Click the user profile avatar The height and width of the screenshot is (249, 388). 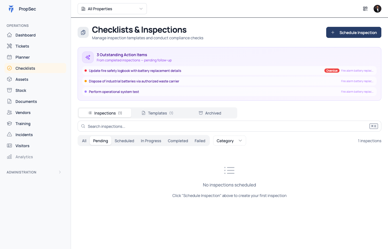377,9
